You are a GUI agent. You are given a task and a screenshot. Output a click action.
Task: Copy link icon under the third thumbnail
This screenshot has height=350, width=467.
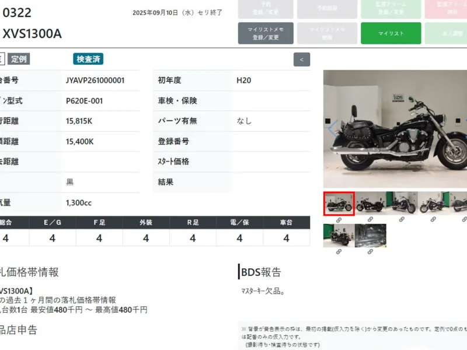coord(402,219)
